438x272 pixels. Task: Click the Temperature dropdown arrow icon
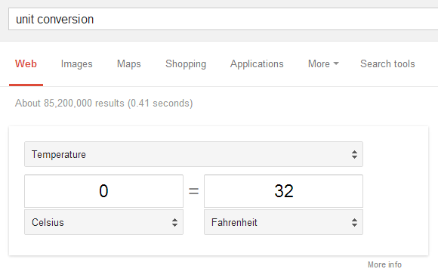(354, 154)
